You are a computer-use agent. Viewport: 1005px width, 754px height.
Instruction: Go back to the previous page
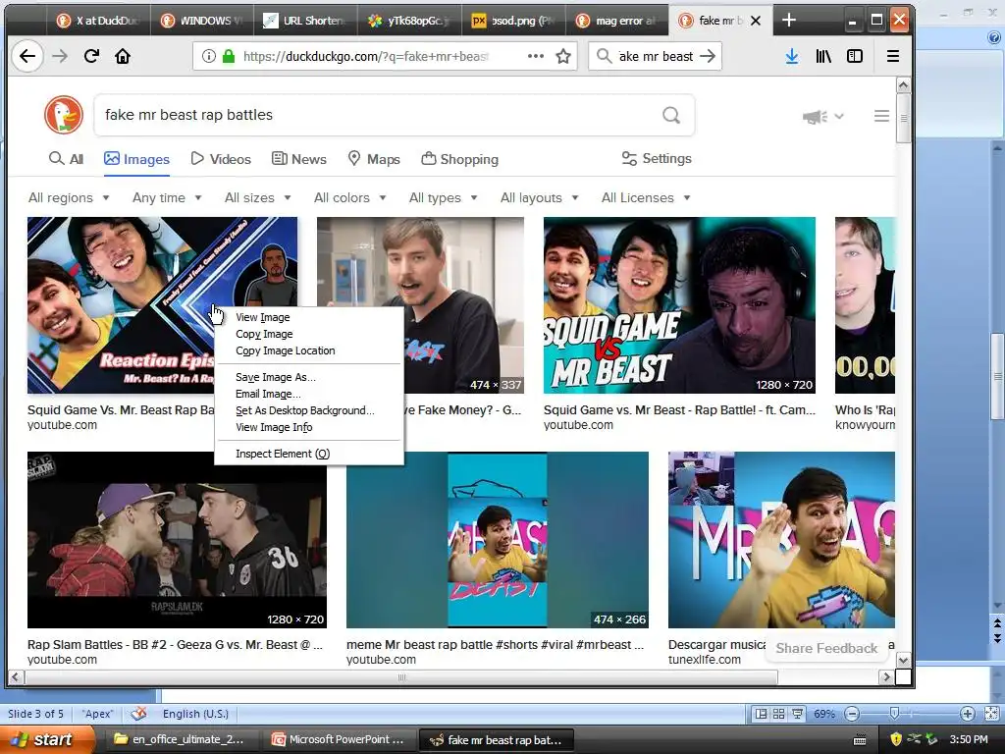(x=26, y=56)
